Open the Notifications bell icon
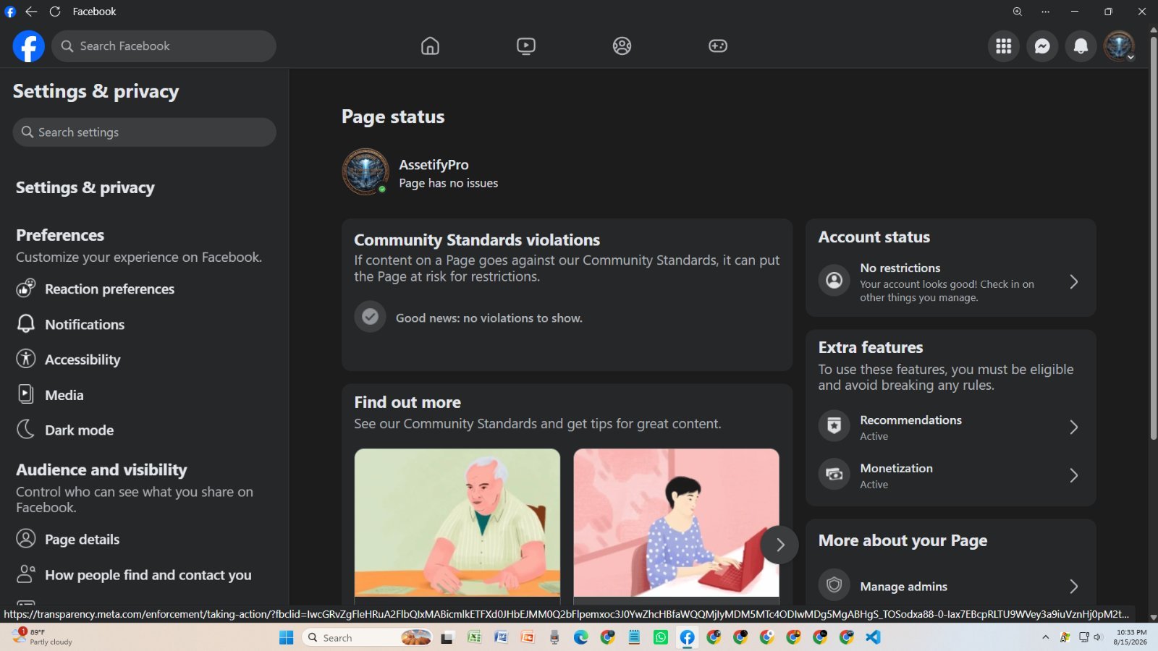 [x=1081, y=46]
